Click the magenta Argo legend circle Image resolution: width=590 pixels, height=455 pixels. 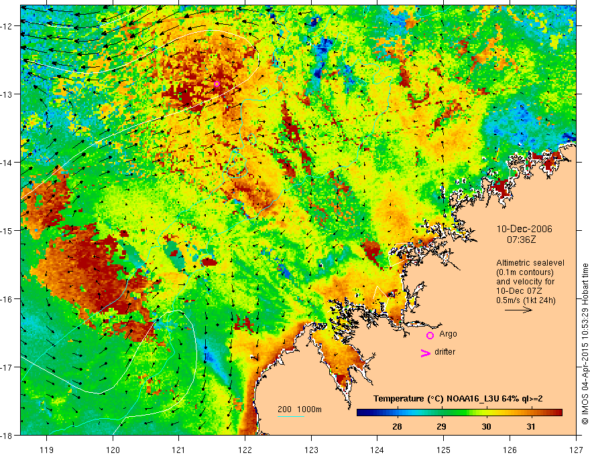click(x=430, y=335)
